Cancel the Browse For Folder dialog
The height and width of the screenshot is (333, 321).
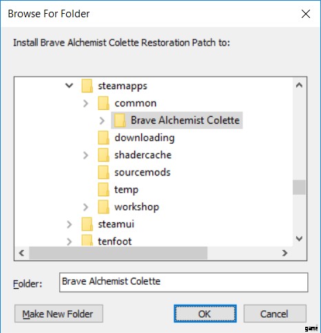(275, 314)
